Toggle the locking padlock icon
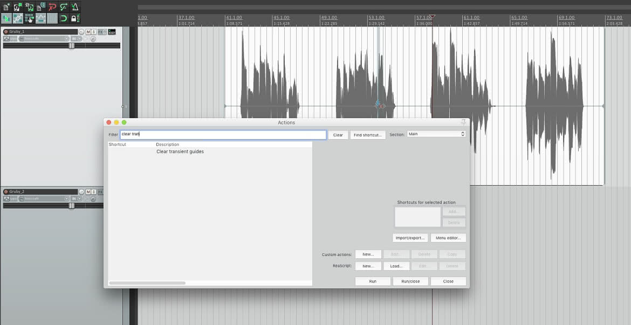631x325 pixels. (75, 18)
